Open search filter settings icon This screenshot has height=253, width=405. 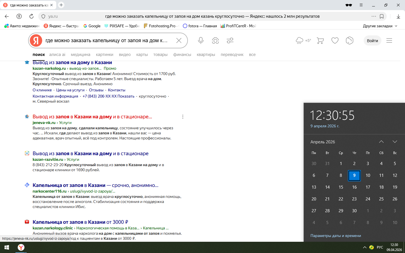tap(230, 41)
